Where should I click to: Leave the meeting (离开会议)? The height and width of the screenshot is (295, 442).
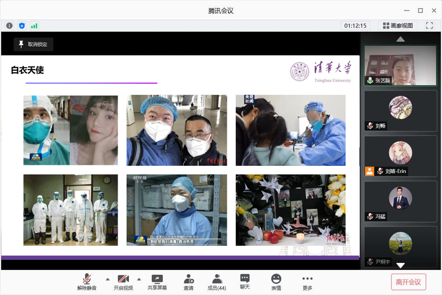(x=408, y=282)
